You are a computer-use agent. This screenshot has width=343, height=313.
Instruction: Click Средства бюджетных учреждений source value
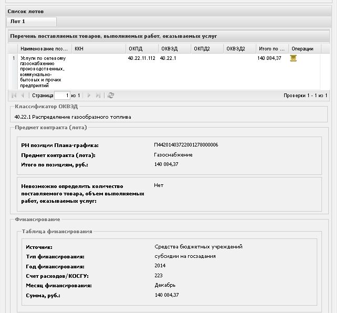click(199, 247)
